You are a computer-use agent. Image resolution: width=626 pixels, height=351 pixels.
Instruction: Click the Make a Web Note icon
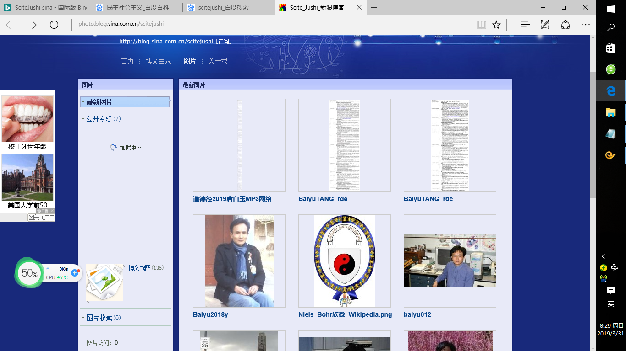[x=545, y=25]
